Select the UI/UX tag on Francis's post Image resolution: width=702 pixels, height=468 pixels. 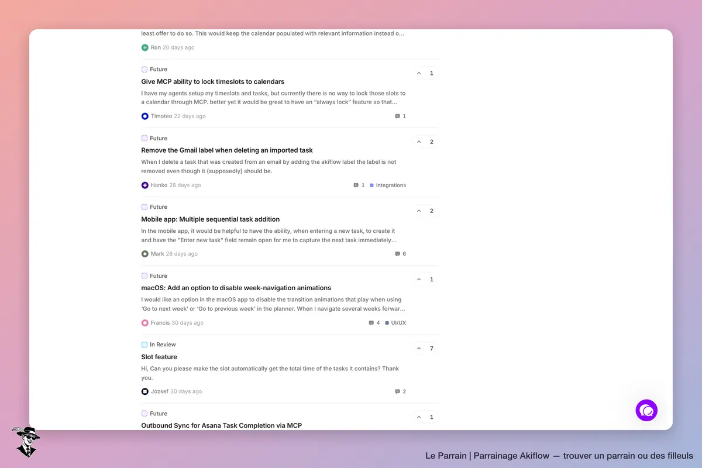pos(395,323)
